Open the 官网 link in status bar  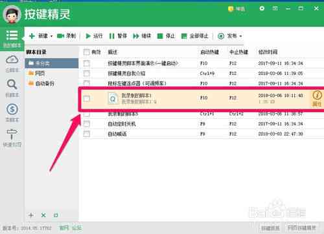point(64,228)
